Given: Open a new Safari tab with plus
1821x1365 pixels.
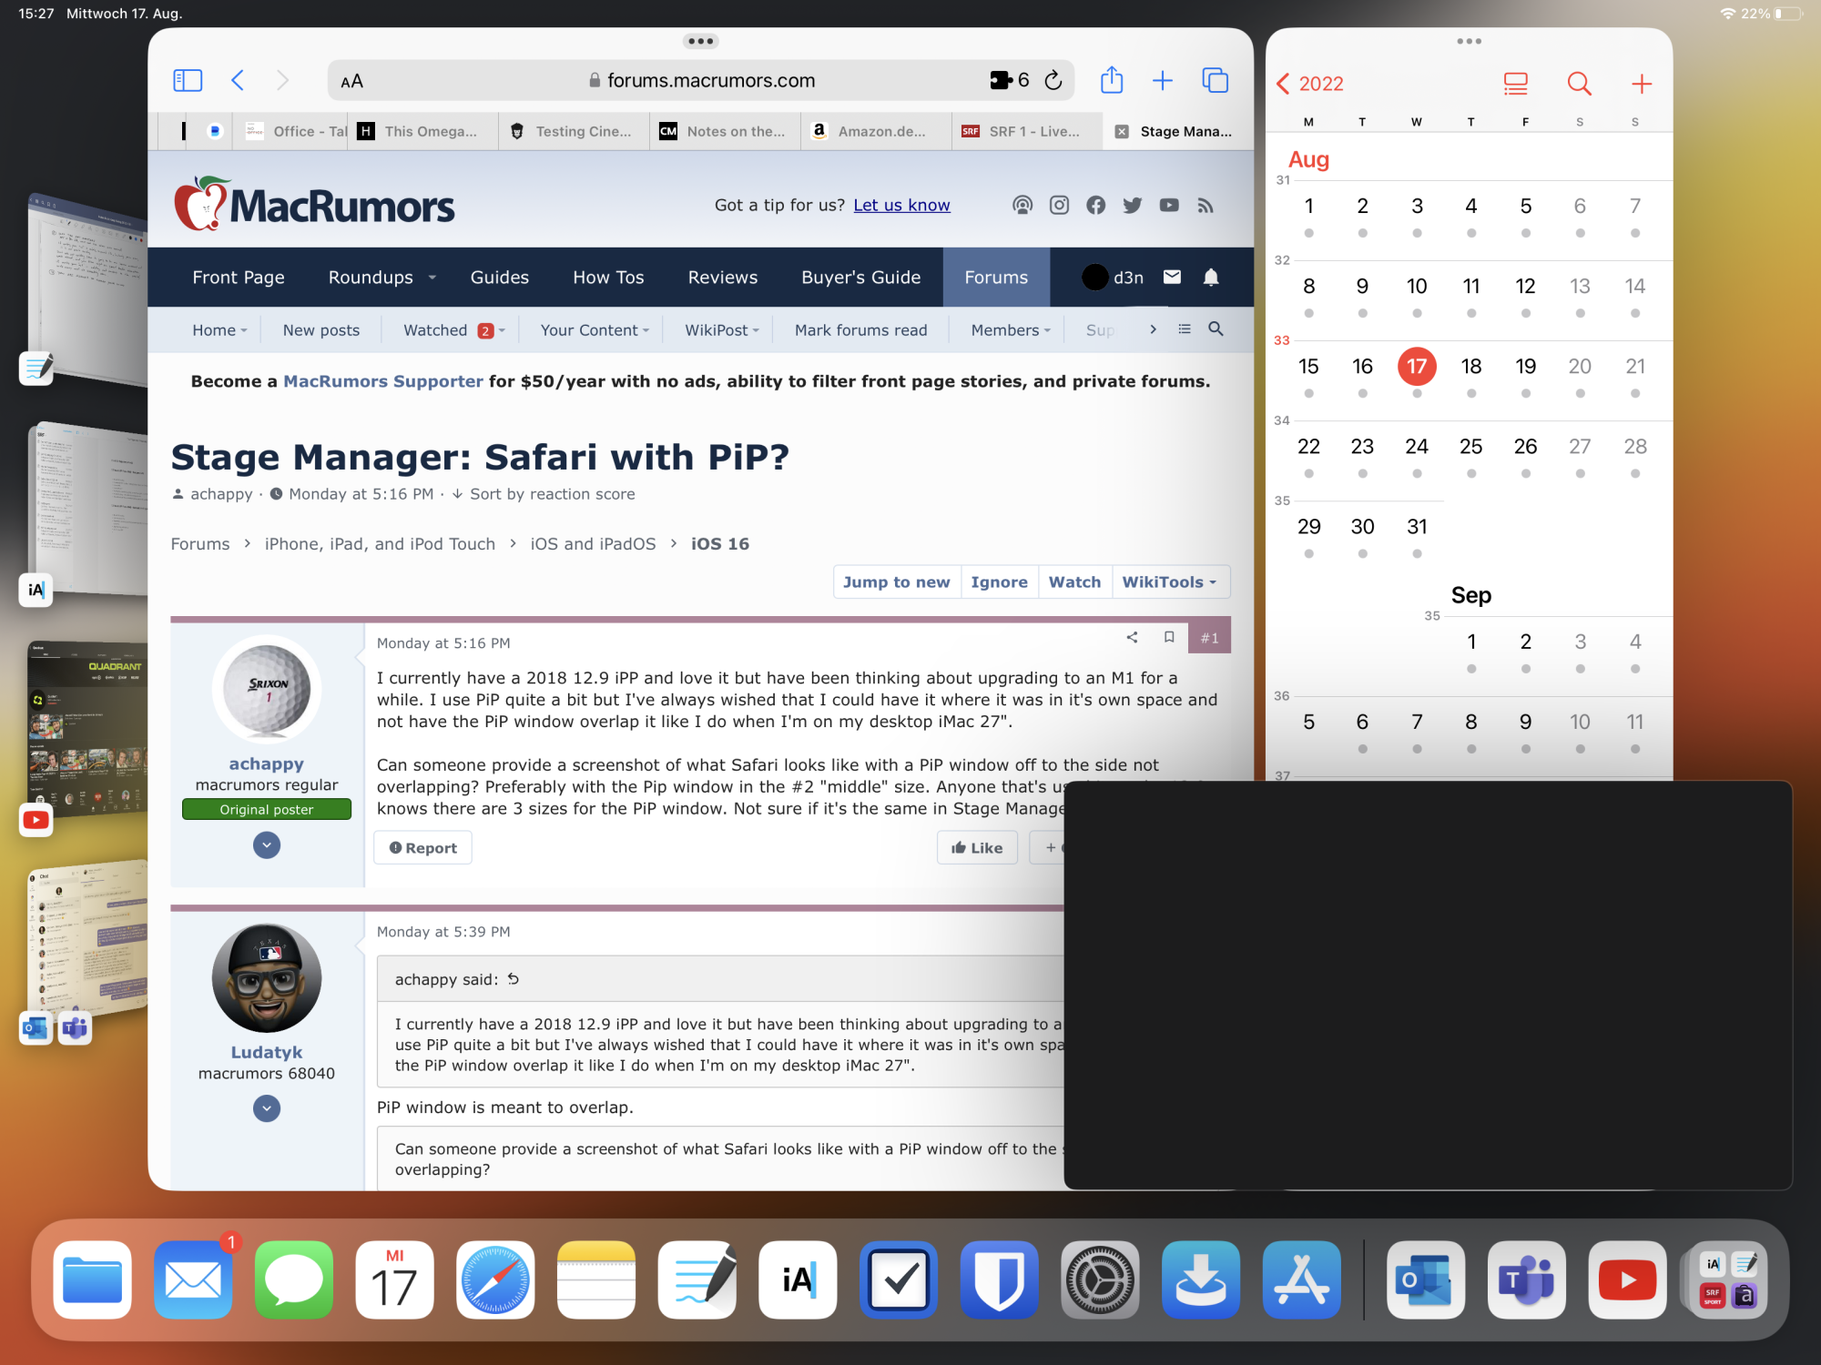Looking at the screenshot, I should [x=1163, y=81].
